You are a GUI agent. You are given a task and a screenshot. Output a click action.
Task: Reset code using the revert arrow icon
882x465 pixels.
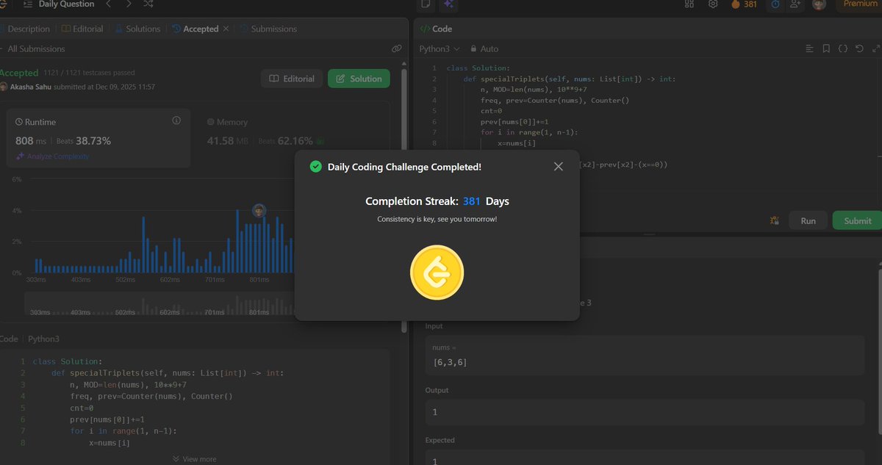pyautogui.click(x=859, y=48)
